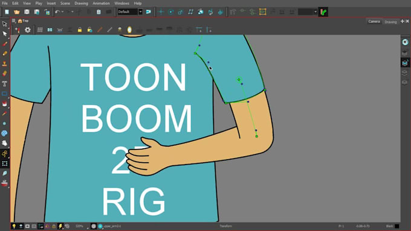The width and height of the screenshot is (411, 231).
Task: Click the orange diagonal line icon
Action: tap(100, 30)
